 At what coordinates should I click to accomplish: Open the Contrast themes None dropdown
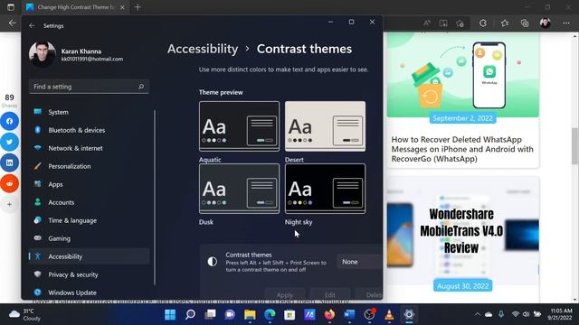[359, 262]
